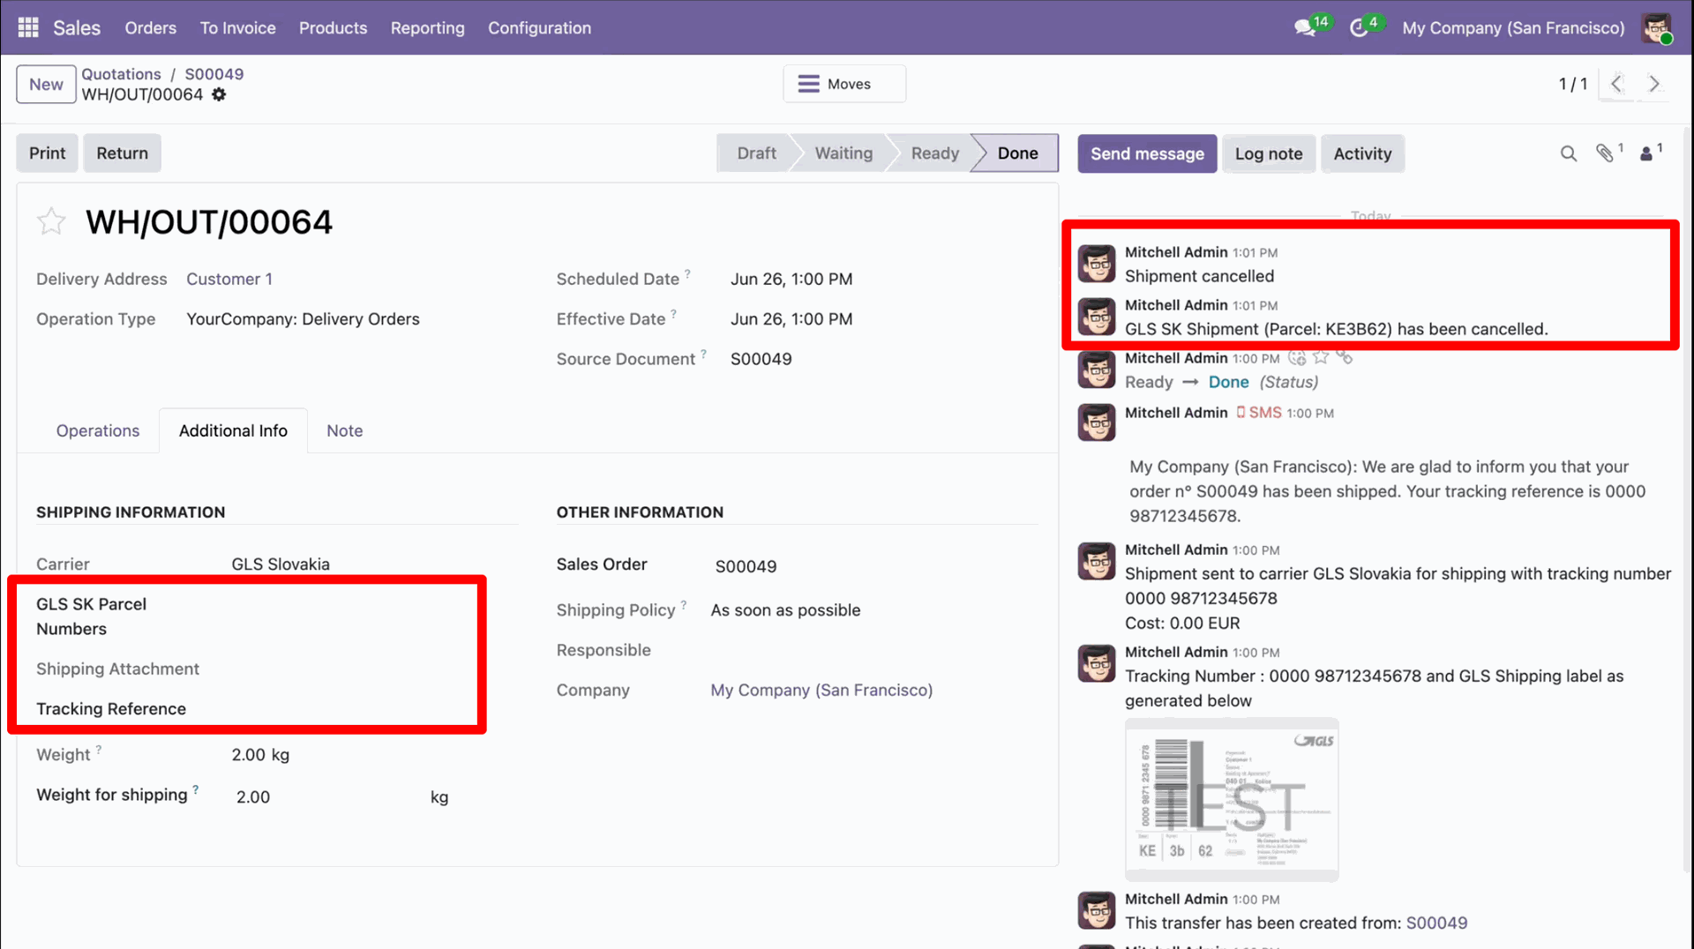Show the Weight for shipping help tooltip
Screen dimensions: 1694x949
(x=195, y=789)
